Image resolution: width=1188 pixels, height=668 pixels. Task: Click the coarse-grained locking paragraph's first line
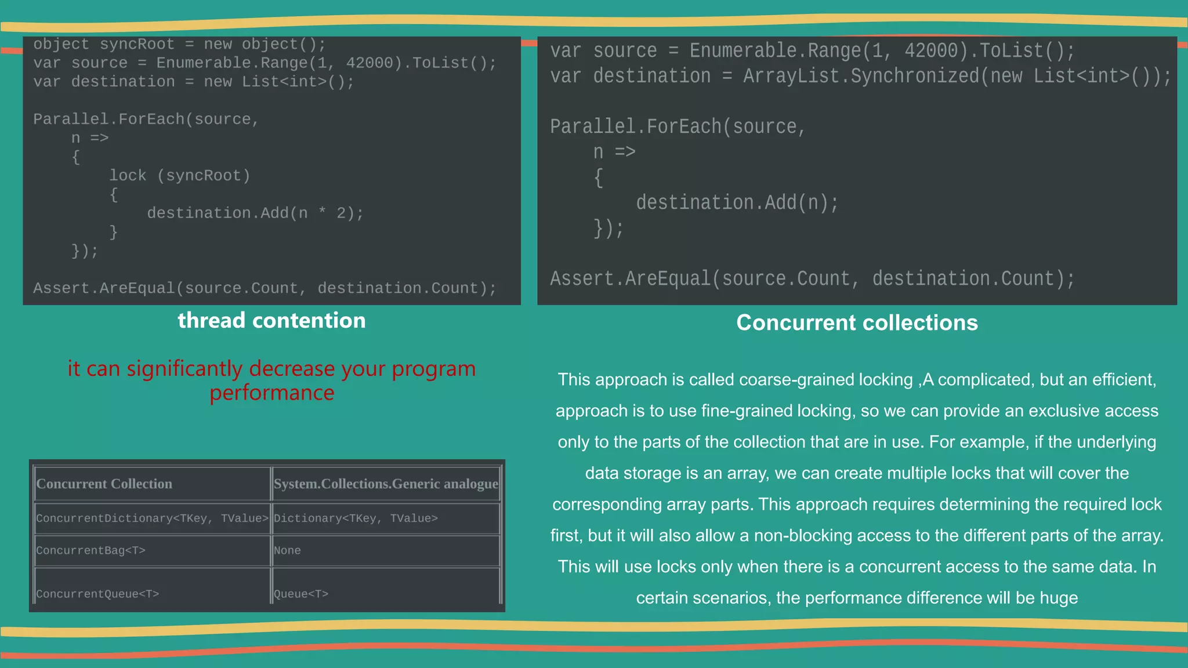pos(857,379)
